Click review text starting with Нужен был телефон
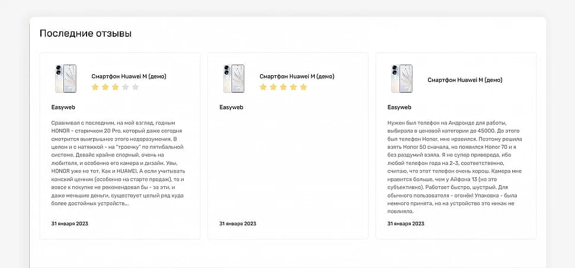This screenshot has width=575, height=268. [455, 167]
